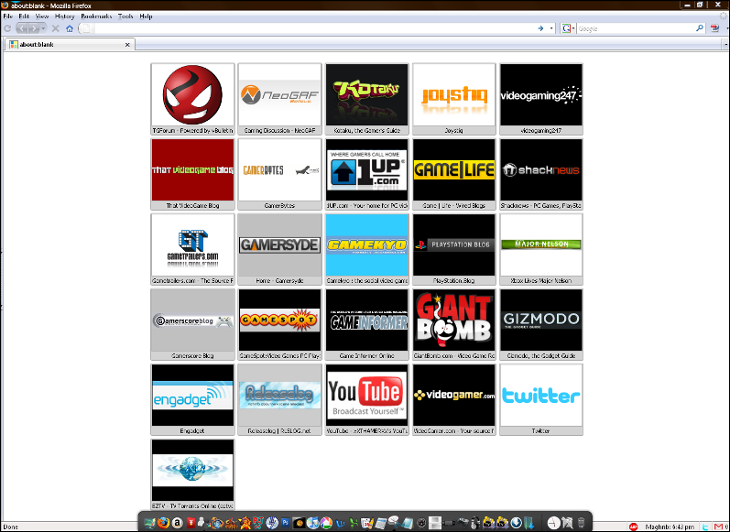Click the page identity icon in address bar
Screen dimensions: 730x532
[x=86, y=28]
